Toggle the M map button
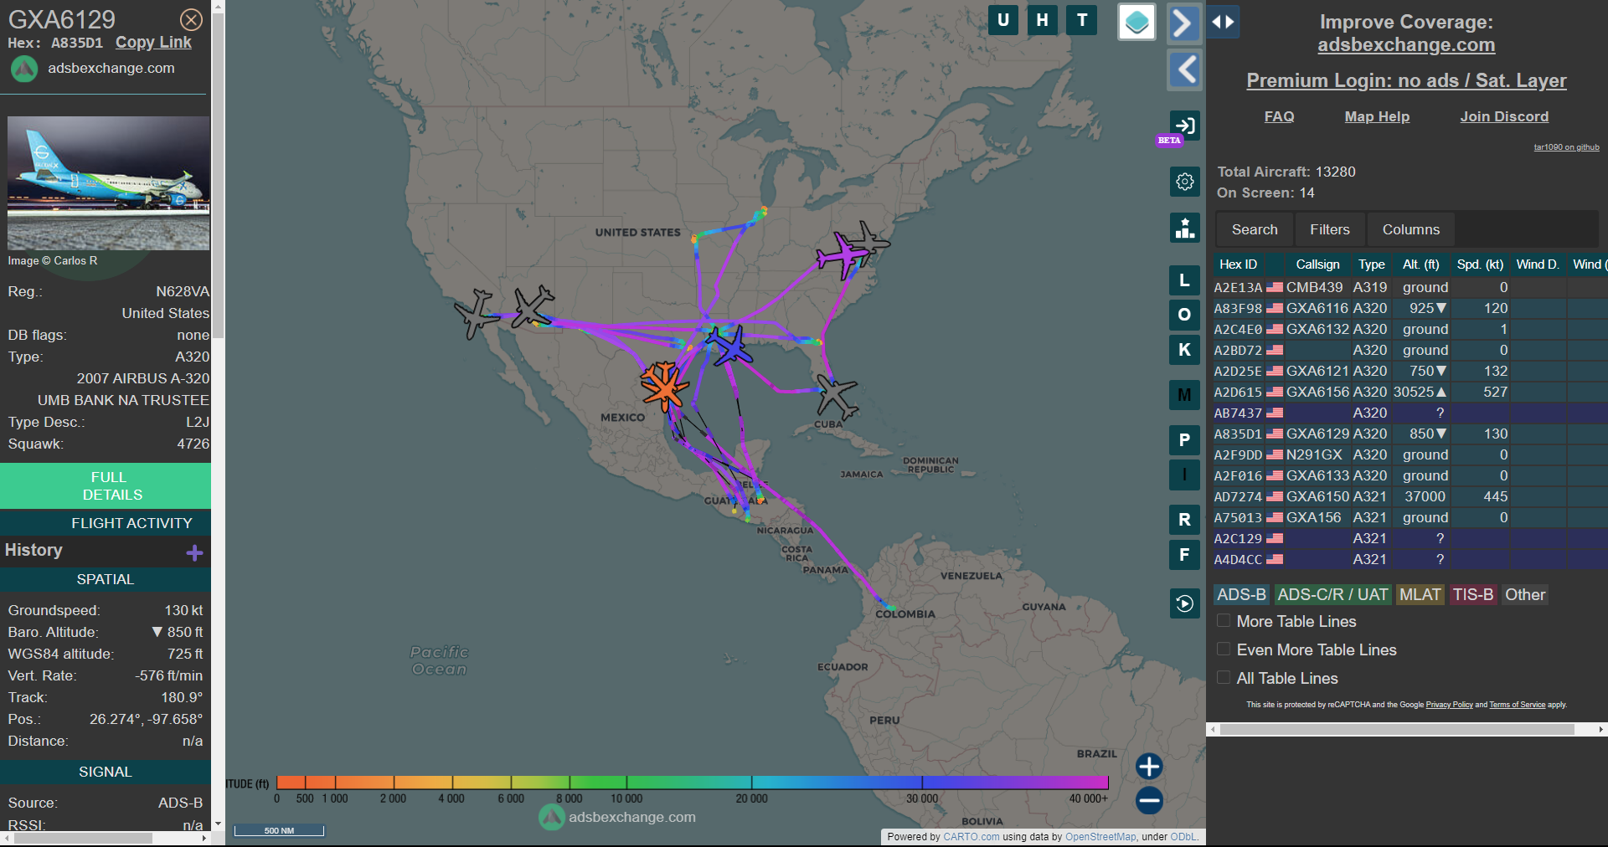Viewport: 1608px width, 847px height. (x=1184, y=395)
